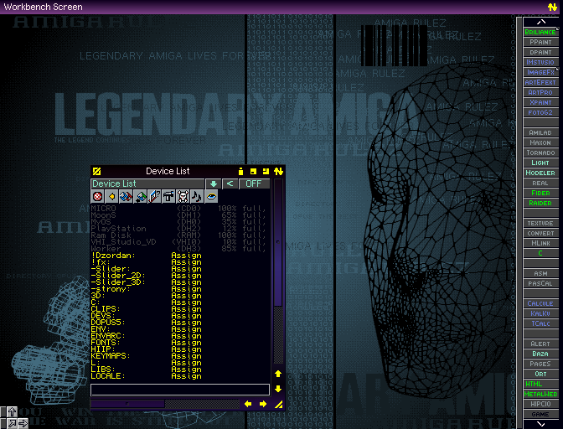Click the horizontal scroll right arrow in Device List
563x429 pixels.
pyautogui.click(x=263, y=404)
